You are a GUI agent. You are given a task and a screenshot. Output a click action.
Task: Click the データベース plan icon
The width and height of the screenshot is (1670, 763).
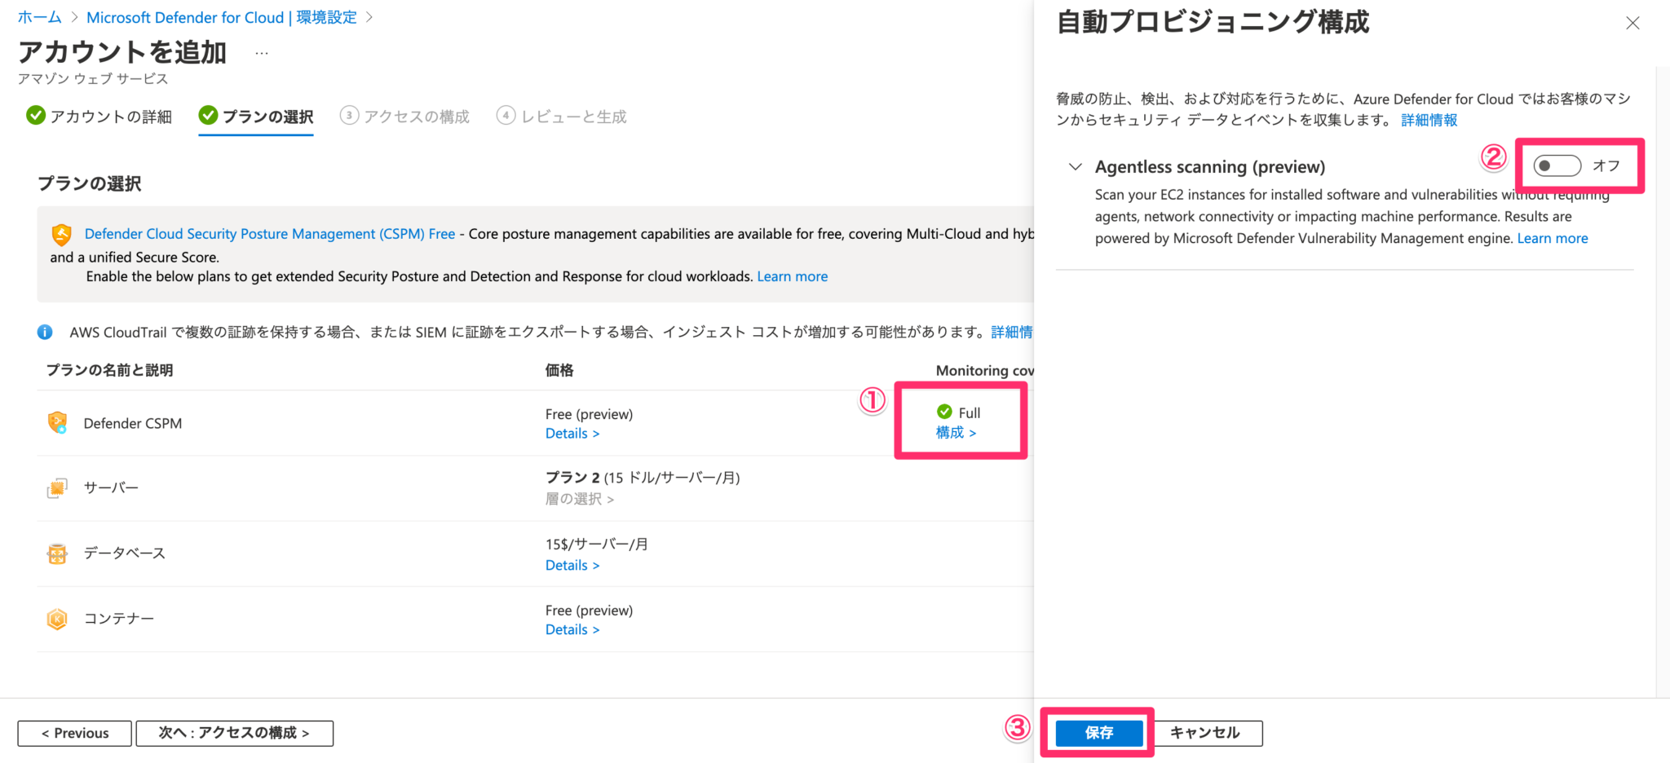[56, 553]
